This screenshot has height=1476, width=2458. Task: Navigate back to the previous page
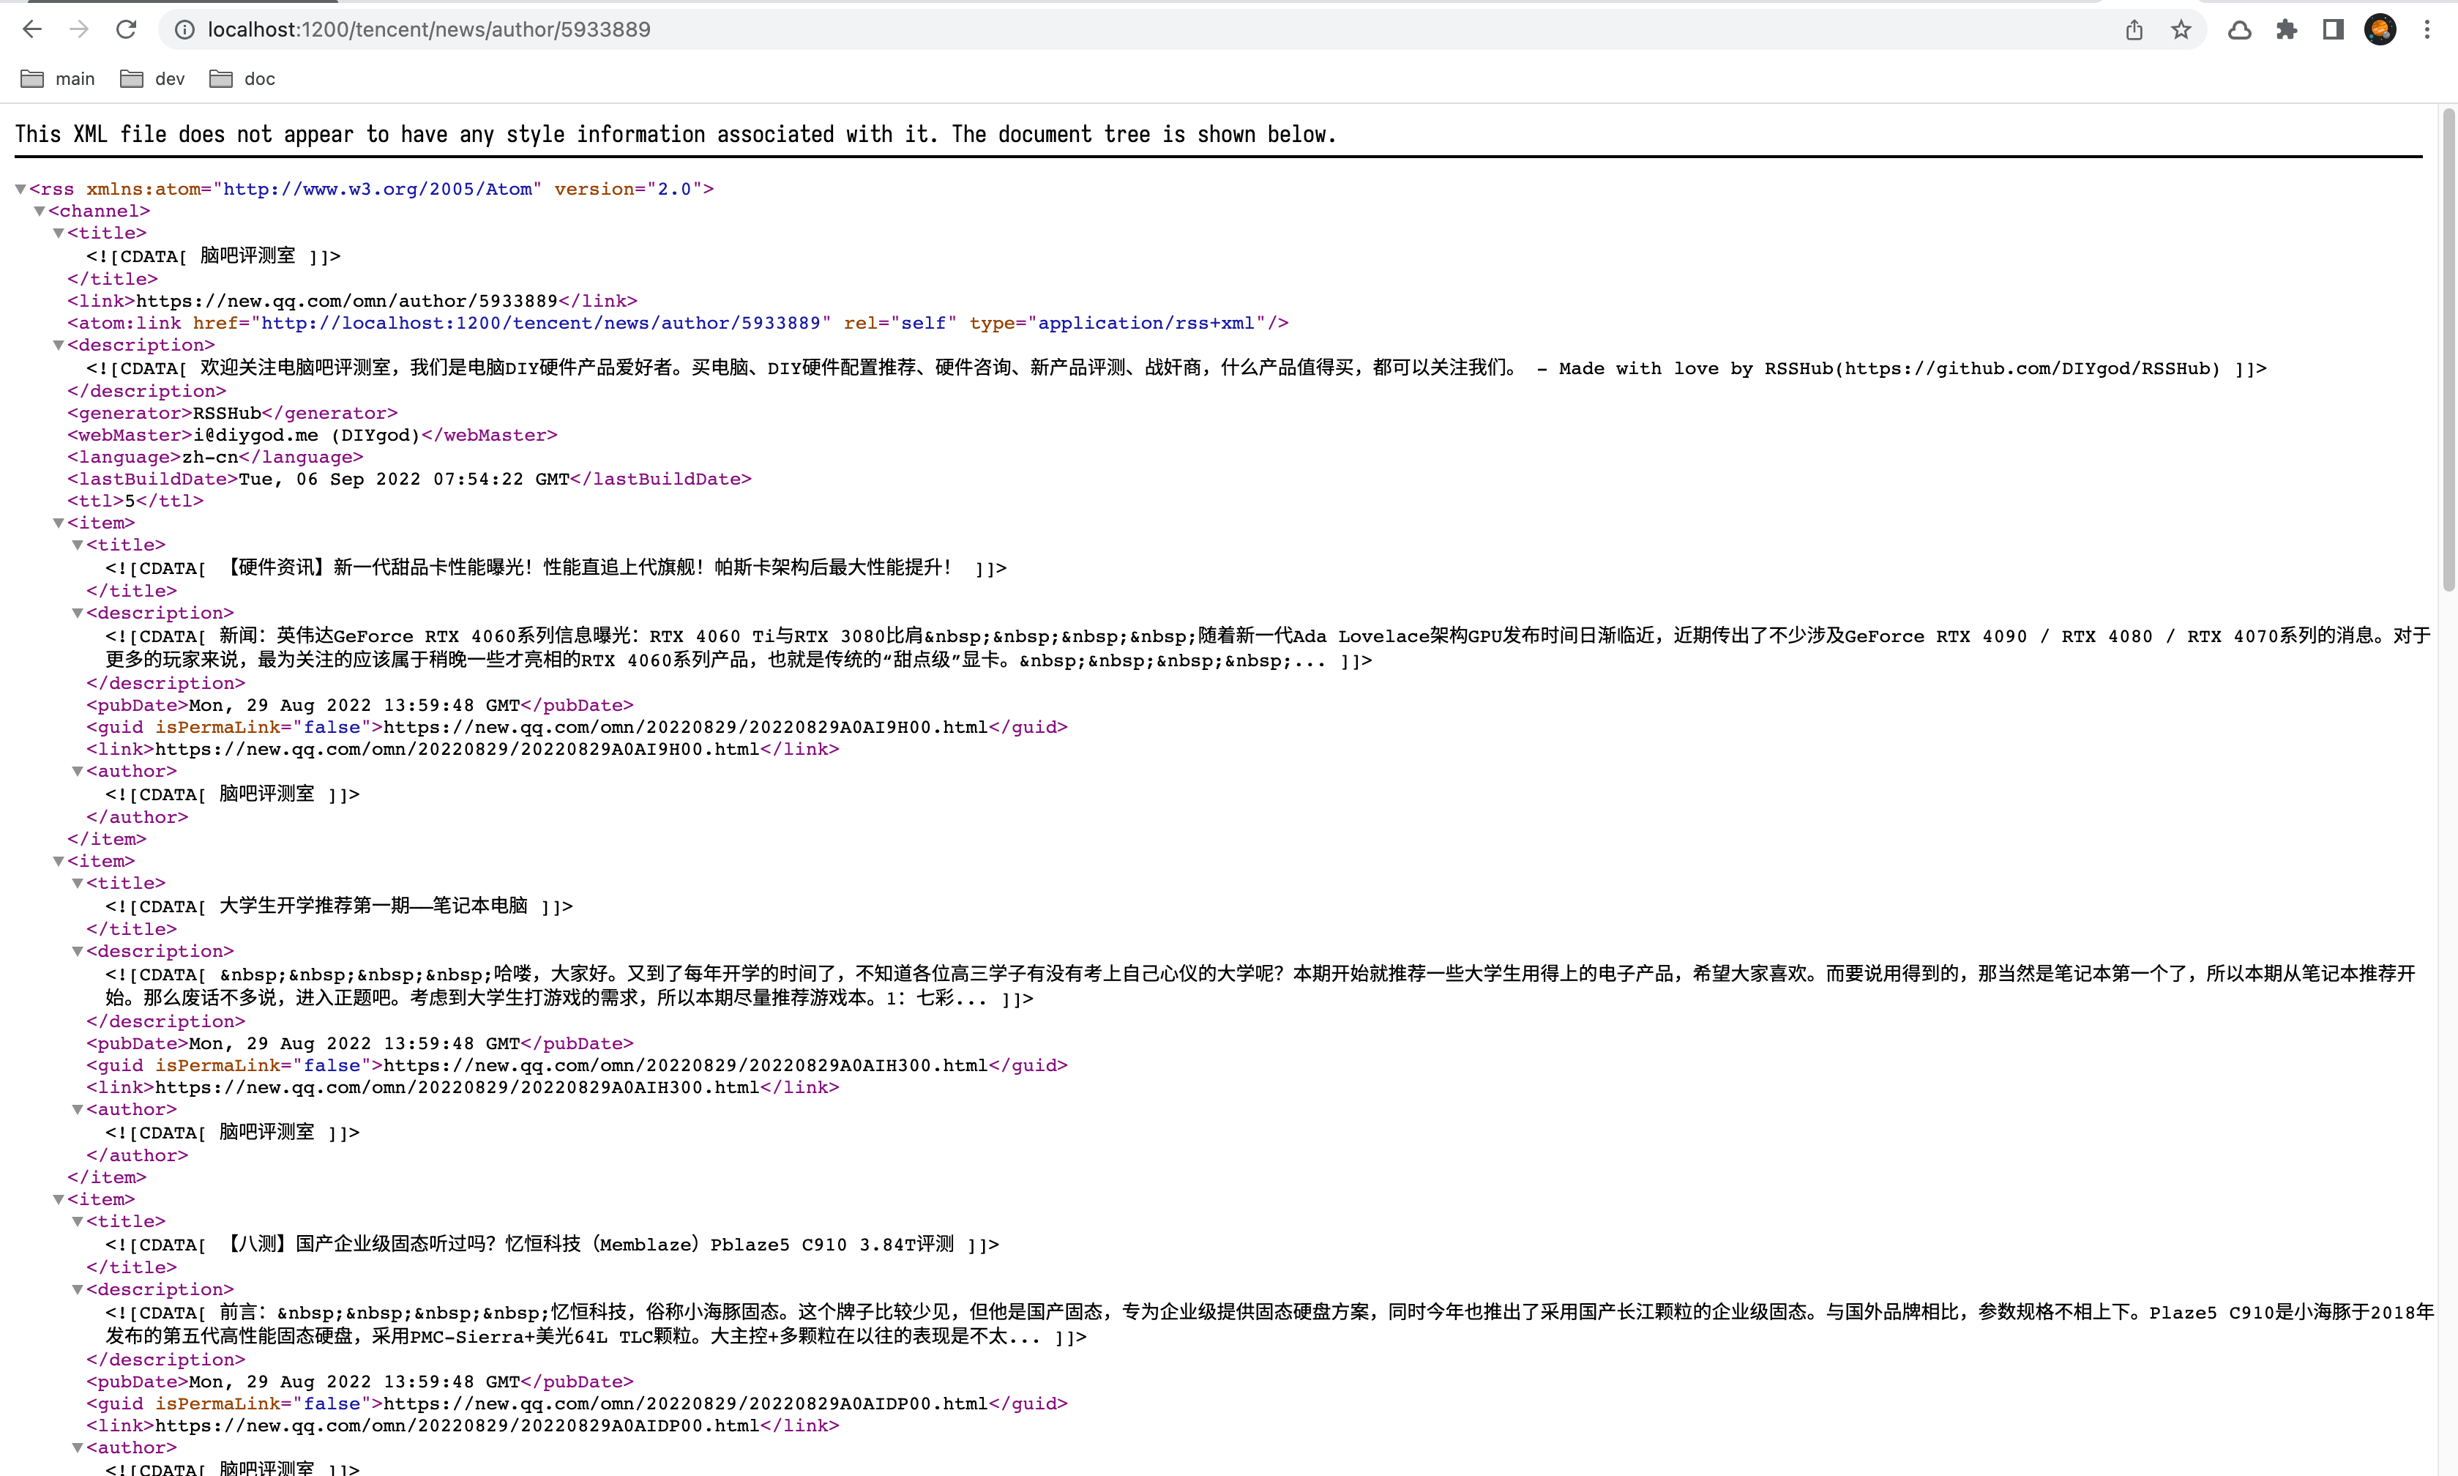(33, 29)
